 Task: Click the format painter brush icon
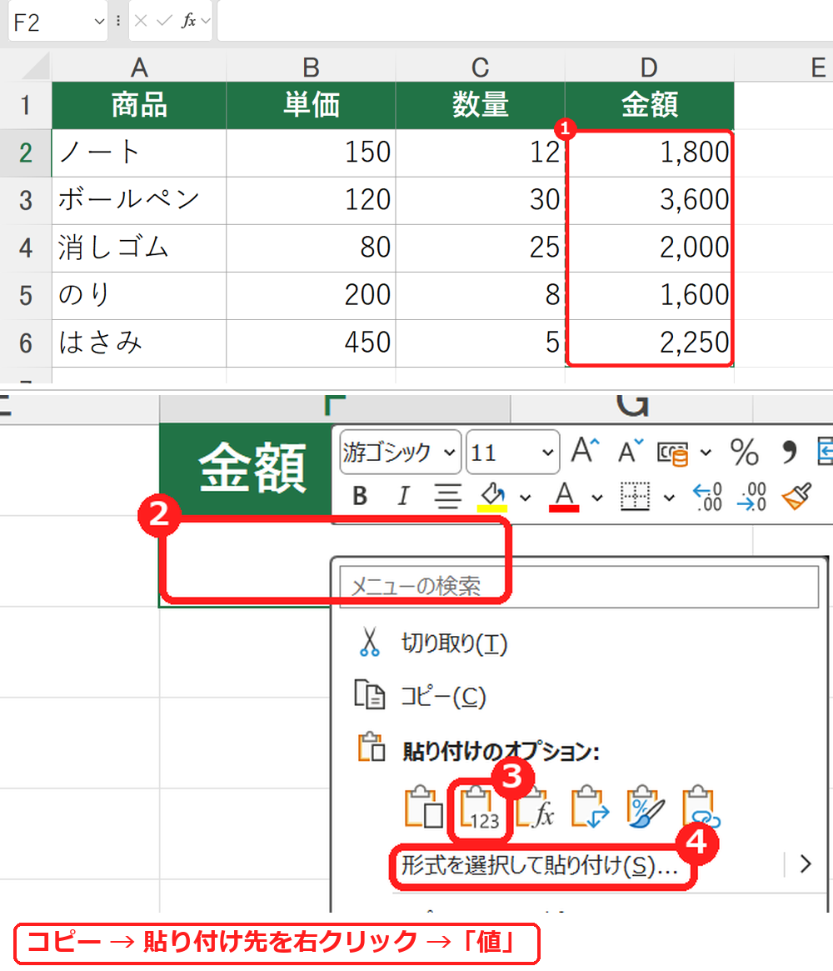click(x=797, y=497)
